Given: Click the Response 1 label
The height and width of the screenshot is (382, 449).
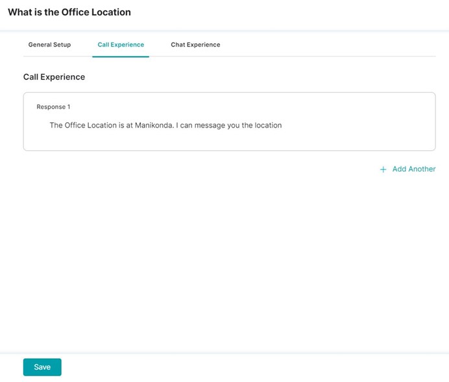Looking at the screenshot, I should click(x=53, y=107).
